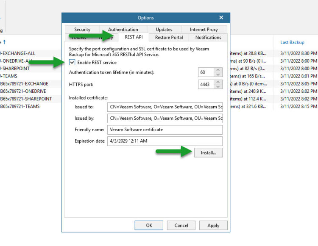
Task: Click the 3/11/2022 8:05 PM backup time
Action: tap(298, 83)
